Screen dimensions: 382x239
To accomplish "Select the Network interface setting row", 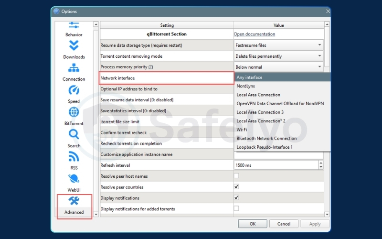I will [x=167, y=78].
